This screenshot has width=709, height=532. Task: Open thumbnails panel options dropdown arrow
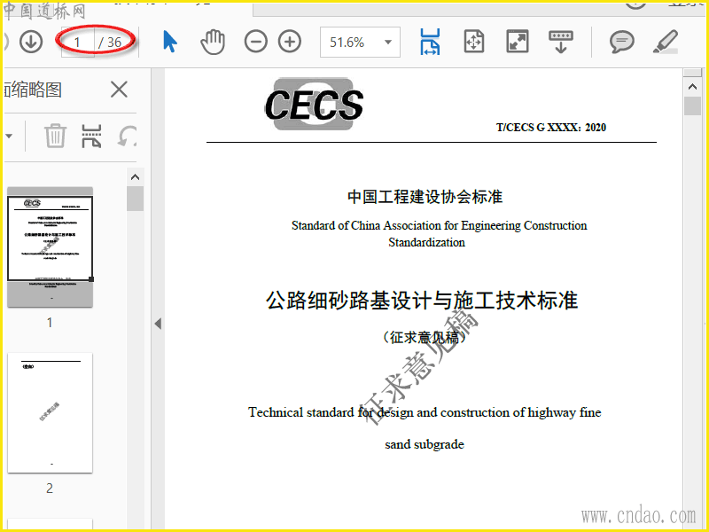coord(9,136)
